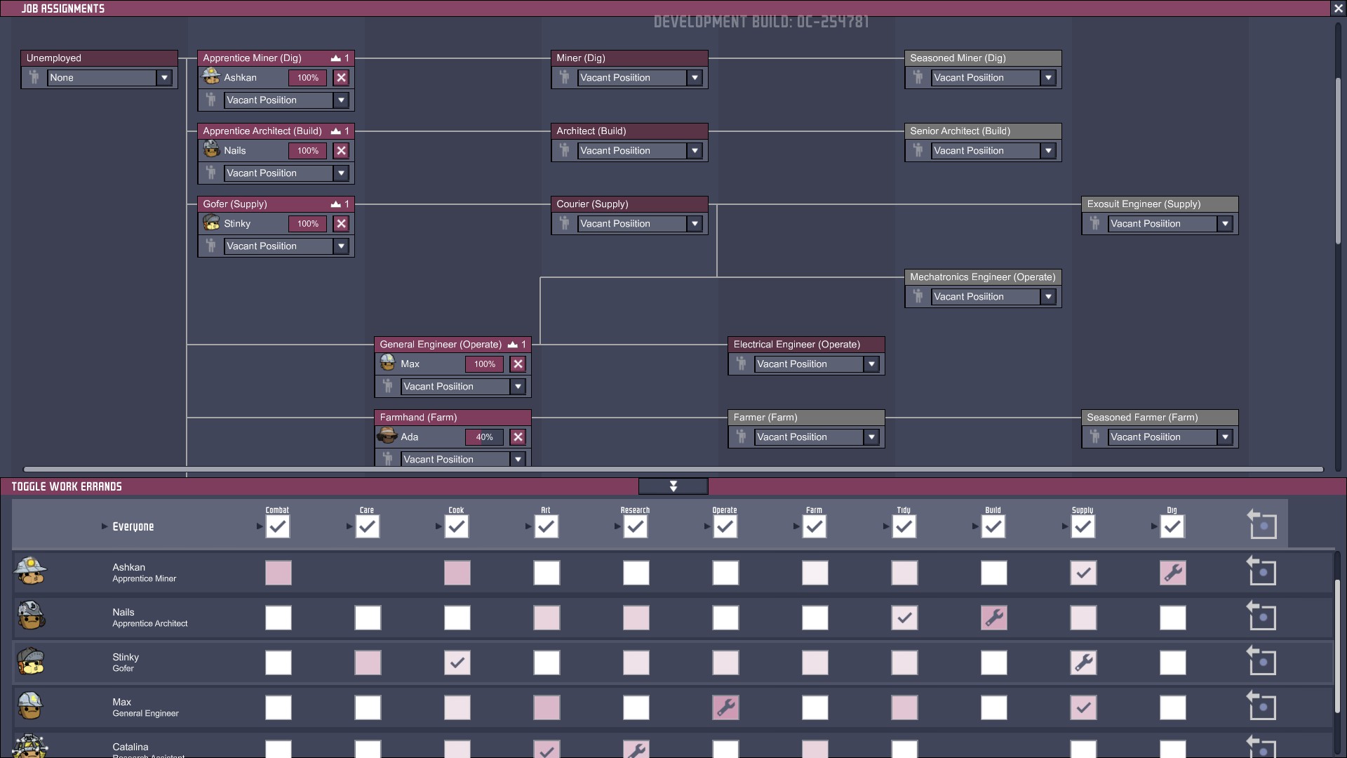
Task: Click the double-arrow collapse icon above the errands panel
Action: 673,486
